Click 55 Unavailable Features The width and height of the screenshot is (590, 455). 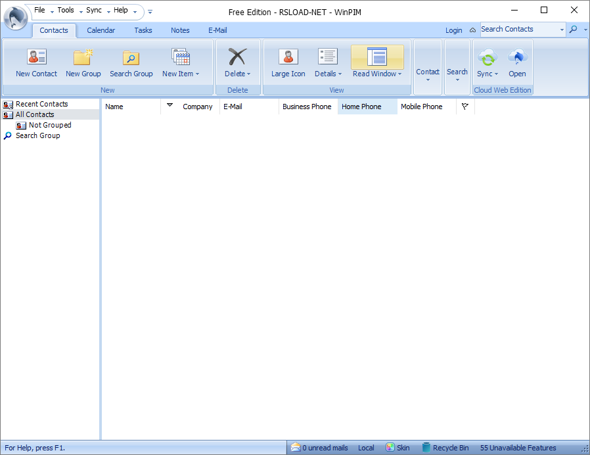[518, 448]
